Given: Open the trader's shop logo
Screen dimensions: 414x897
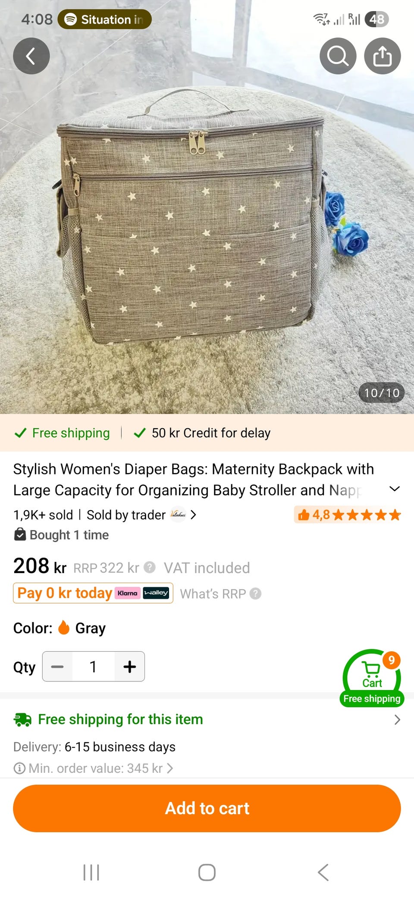Looking at the screenshot, I should pyautogui.click(x=178, y=514).
